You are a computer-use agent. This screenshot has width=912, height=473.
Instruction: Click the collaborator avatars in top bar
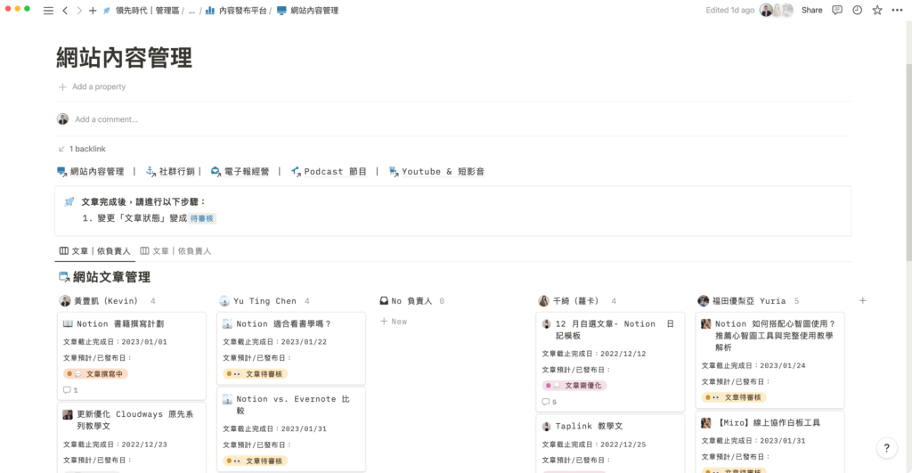coord(777,10)
